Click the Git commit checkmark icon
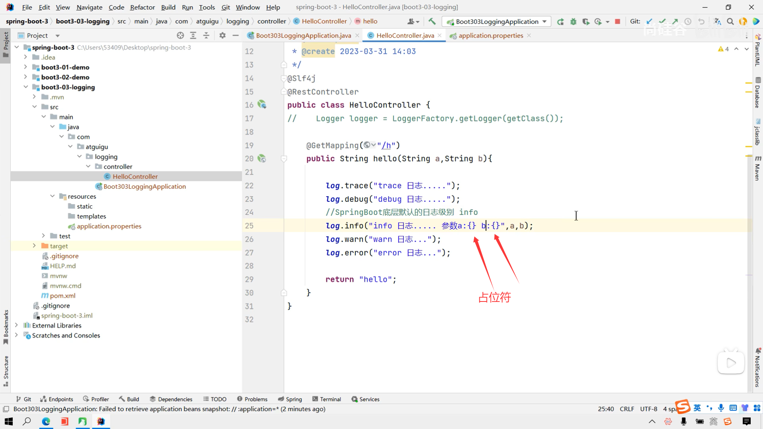 point(662,21)
